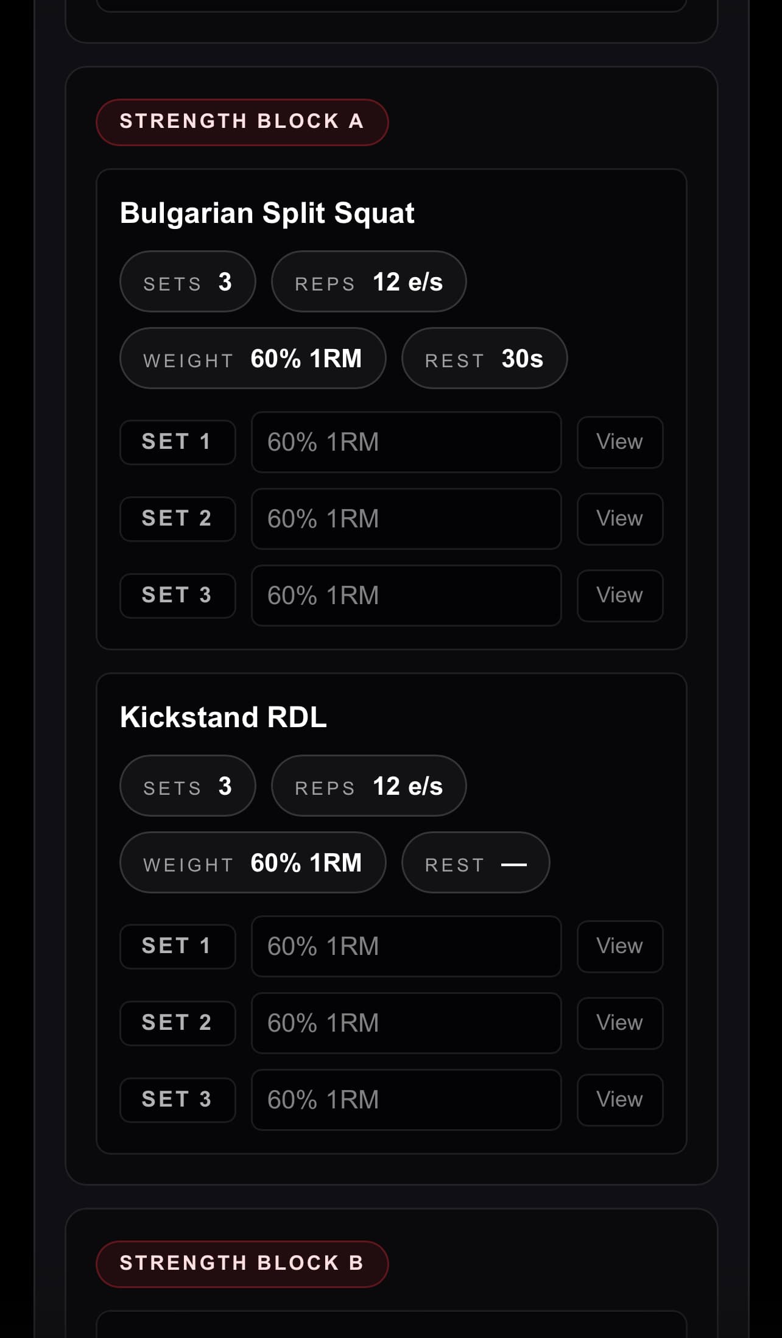This screenshot has height=1338, width=782.
Task: Click Set 1 weight input for Bulgarian Split Squat
Action: [x=406, y=442]
